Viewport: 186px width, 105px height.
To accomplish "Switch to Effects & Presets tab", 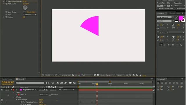I will click(174, 13).
